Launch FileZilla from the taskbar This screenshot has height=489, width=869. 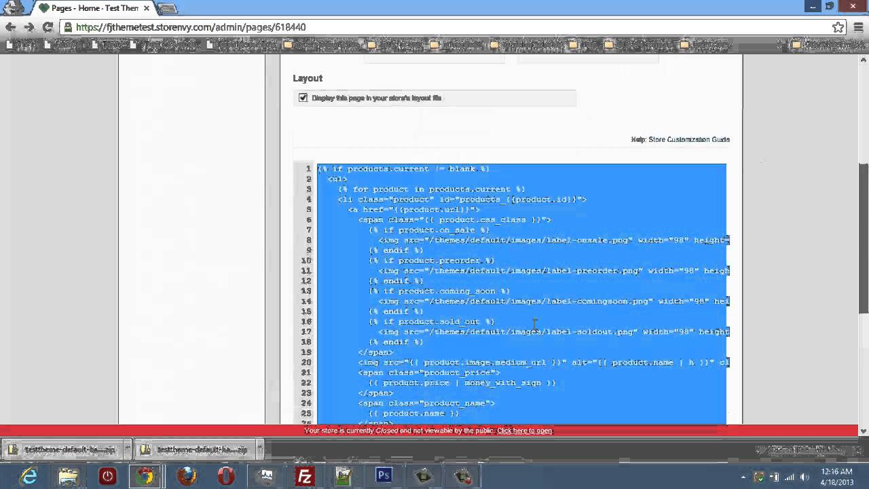[304, 476]
